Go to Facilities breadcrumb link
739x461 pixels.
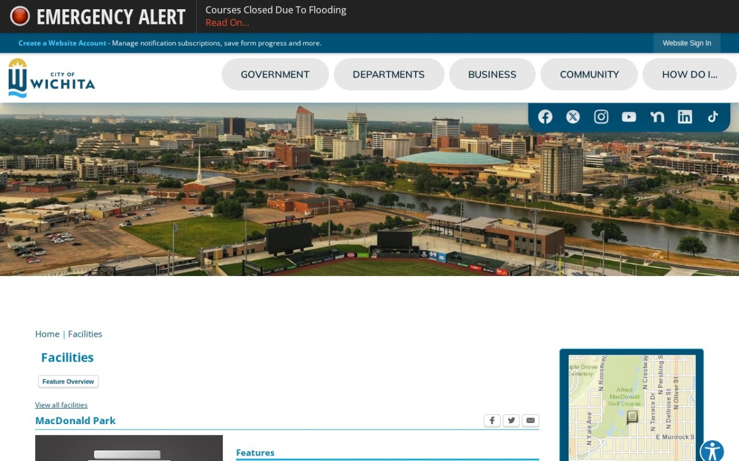[85, 334]
